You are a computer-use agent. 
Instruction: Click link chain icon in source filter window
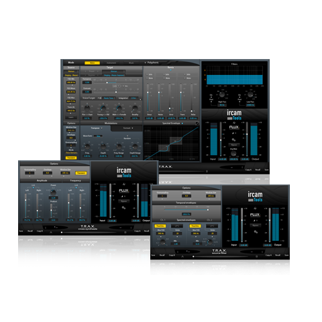(x=256, y=232)
